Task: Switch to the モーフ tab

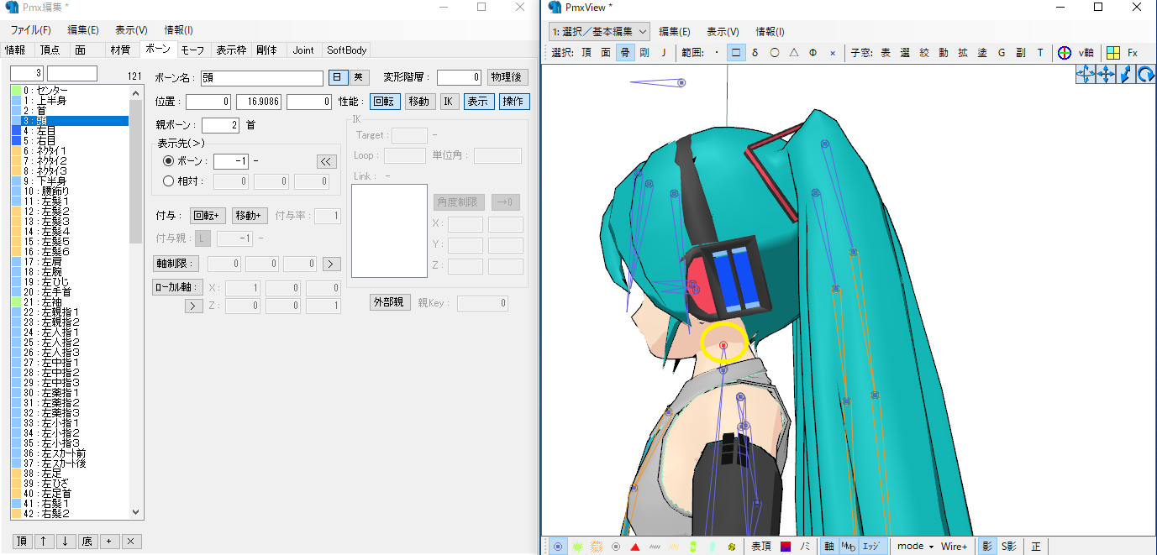Action: coord(192,50)
